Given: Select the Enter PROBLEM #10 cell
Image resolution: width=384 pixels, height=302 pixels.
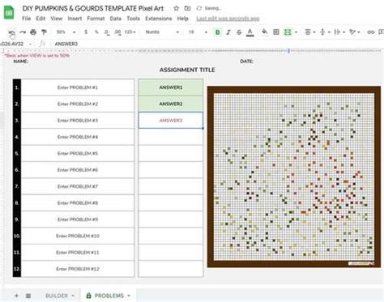Looking at the screenshot, I should [x=78, y=236].
